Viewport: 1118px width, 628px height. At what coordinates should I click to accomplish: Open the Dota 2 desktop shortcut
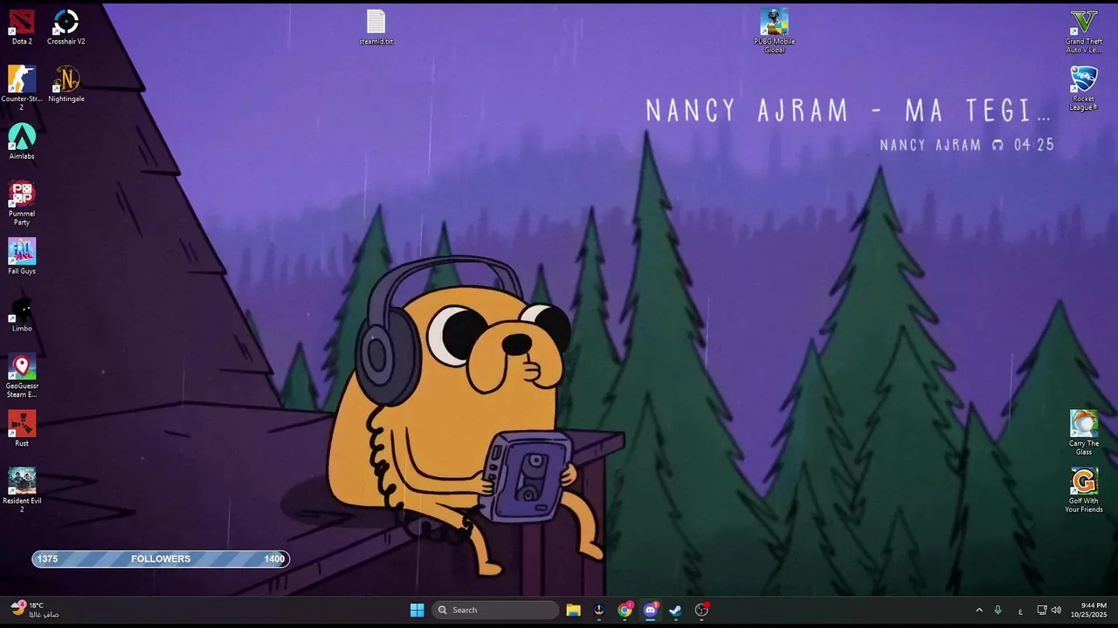click(x=22, y=27)
